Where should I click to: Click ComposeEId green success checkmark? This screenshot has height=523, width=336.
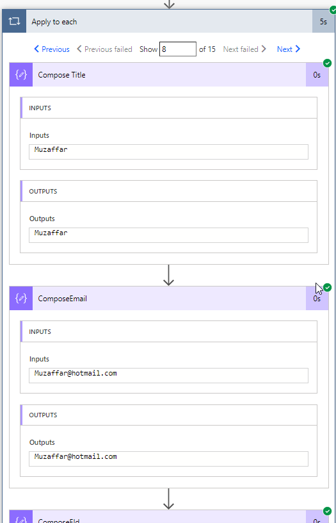pos(327,511)
